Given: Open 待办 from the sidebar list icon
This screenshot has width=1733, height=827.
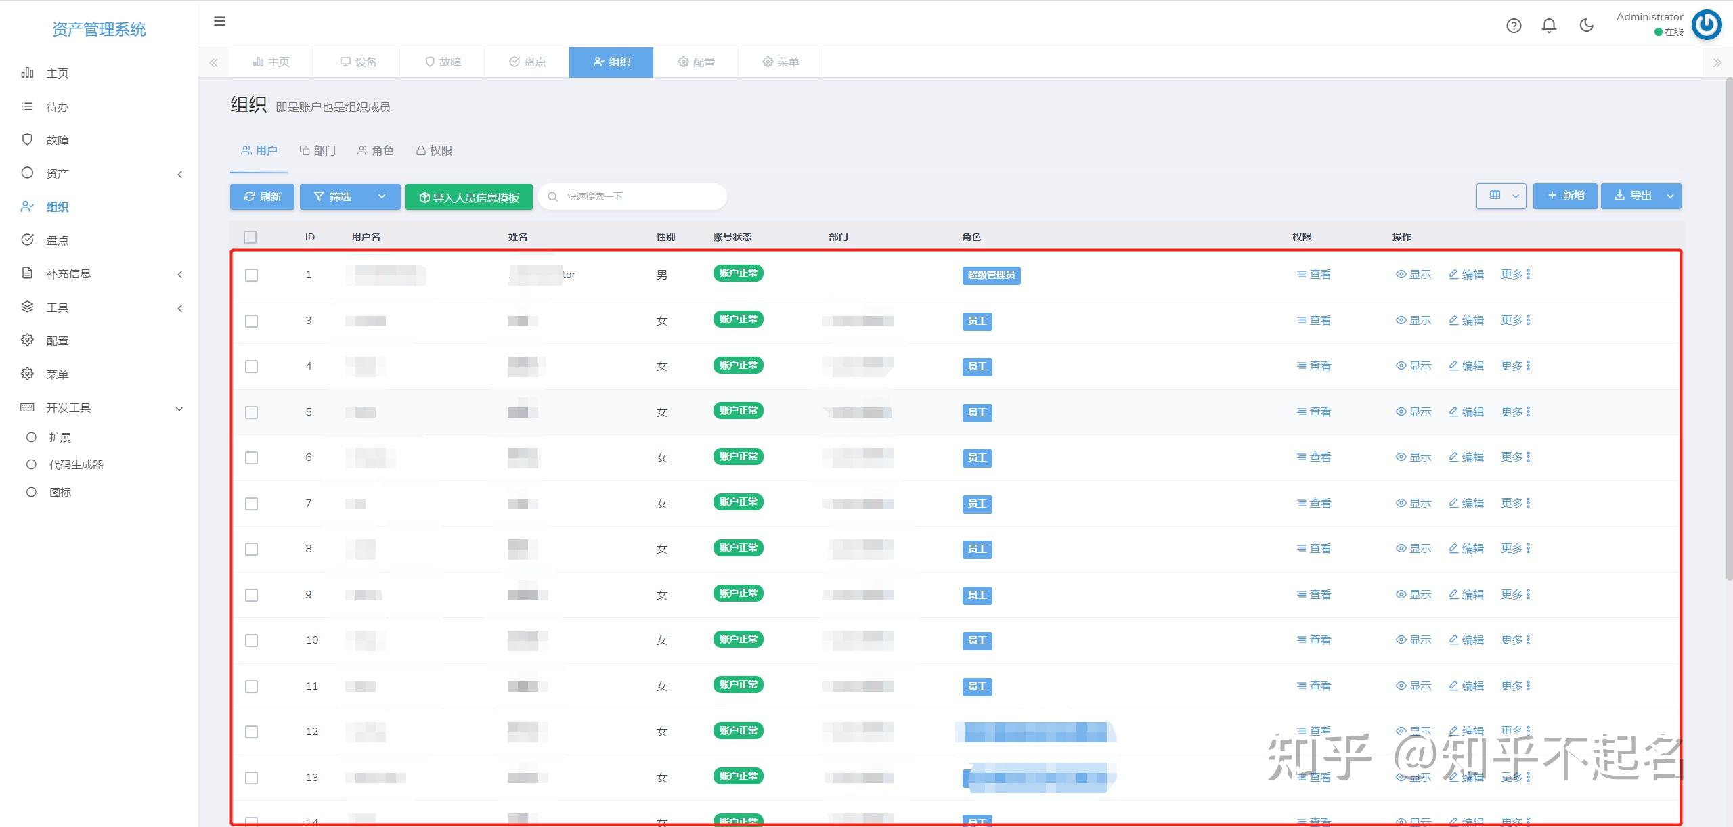Looking at the screenshot, I should click(27, 106).
